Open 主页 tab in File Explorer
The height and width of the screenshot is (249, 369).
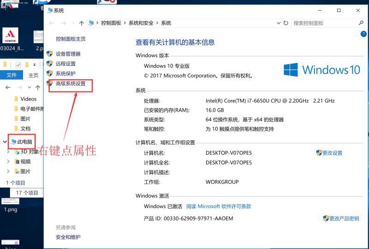coord(33,75)
